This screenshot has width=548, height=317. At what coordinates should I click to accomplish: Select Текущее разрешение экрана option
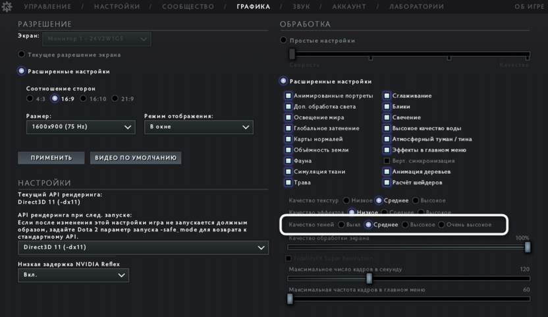(x=22, y=55)
